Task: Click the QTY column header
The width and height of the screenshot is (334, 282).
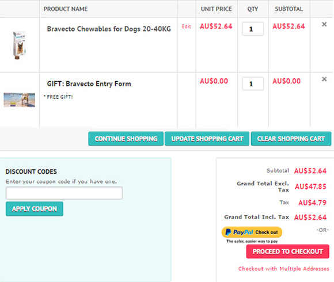Action: point(253,9)
